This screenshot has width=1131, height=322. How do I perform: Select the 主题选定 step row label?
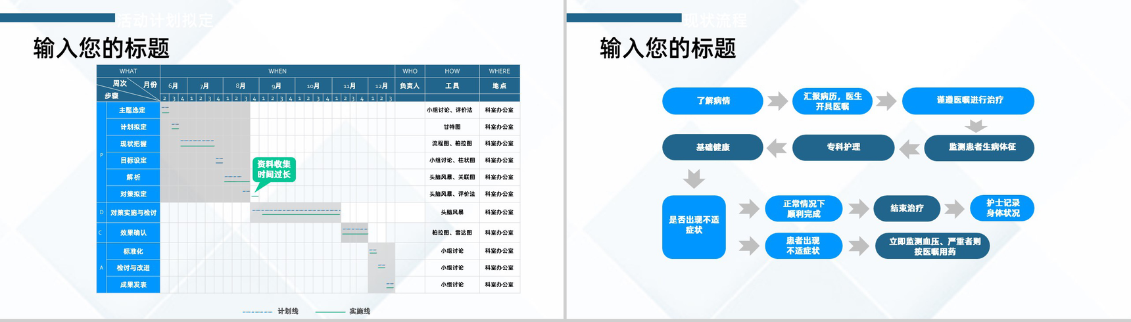click(x=133, y=110)
